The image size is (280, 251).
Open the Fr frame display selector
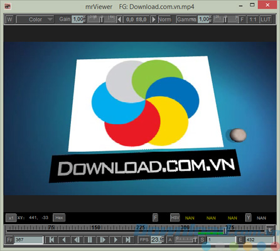pyautogui.click(x=9, y=240)
